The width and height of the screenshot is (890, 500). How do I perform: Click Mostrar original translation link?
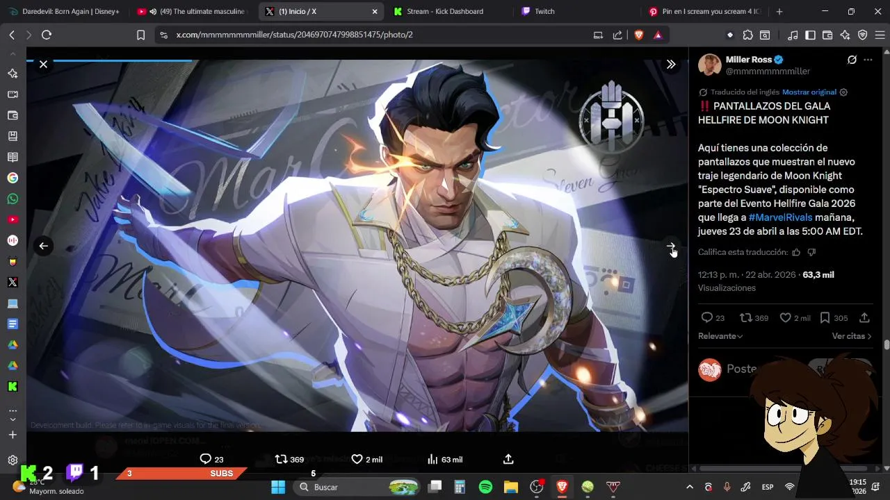(x=809, y=92)
